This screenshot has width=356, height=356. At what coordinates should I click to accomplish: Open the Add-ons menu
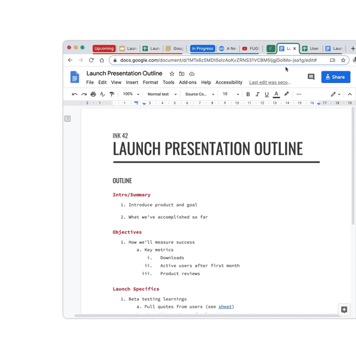[x=187, y=82]
